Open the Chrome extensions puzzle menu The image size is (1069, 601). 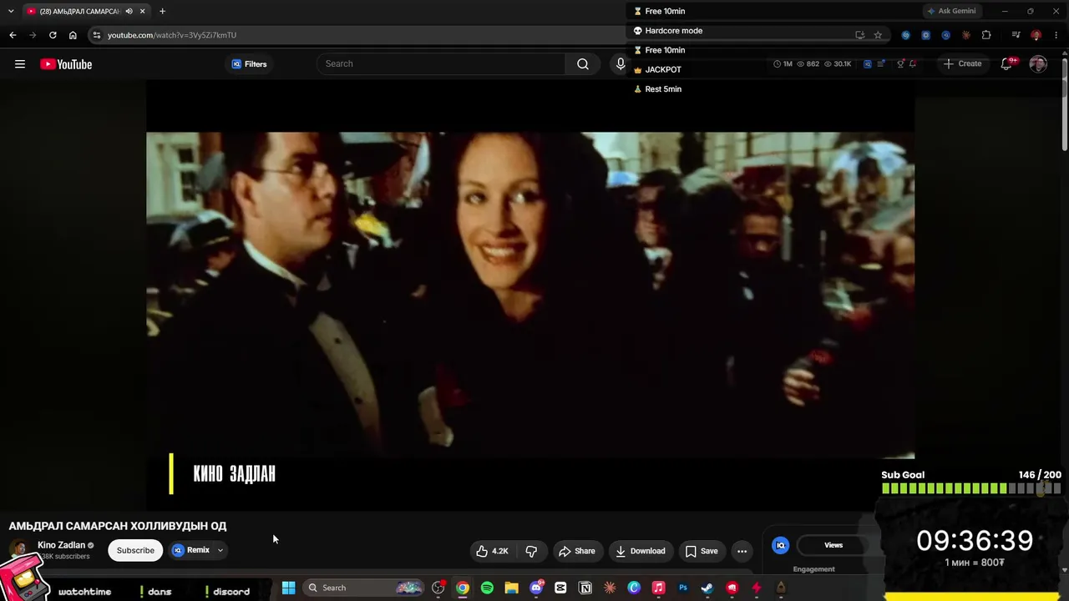point(986,35)
